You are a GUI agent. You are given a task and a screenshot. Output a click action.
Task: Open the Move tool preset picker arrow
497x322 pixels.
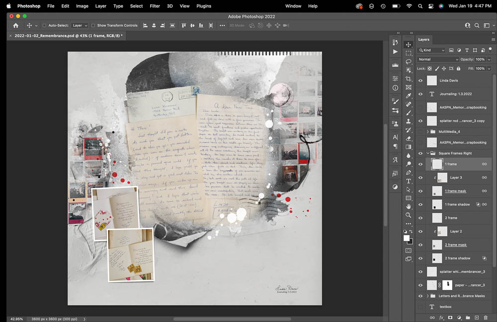36,26
